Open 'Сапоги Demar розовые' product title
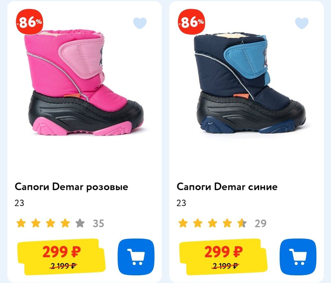 click(x=71, y=187)
